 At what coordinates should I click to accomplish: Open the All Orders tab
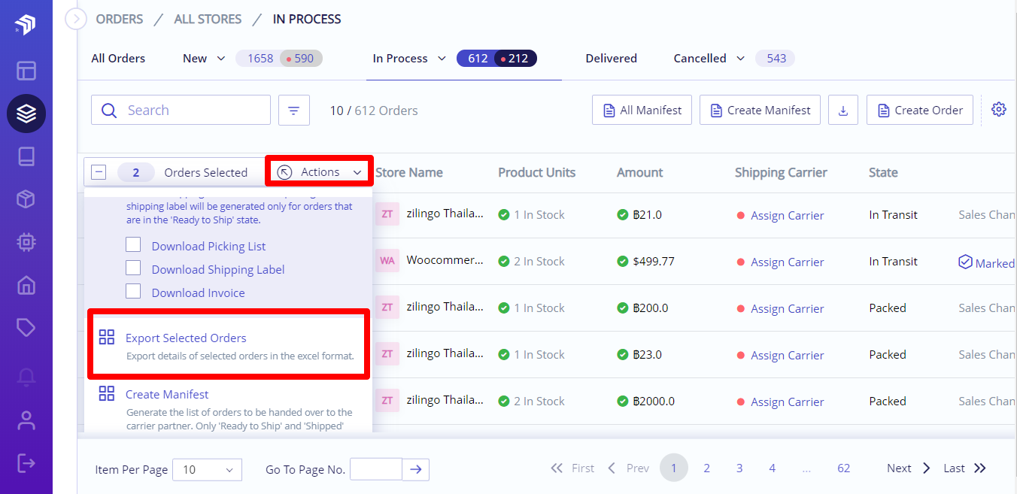pyautogui.click(x=118, y=58)
